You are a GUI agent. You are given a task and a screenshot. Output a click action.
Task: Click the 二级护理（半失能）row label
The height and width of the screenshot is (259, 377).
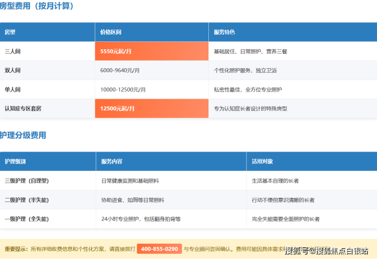[x=26, y=200]
